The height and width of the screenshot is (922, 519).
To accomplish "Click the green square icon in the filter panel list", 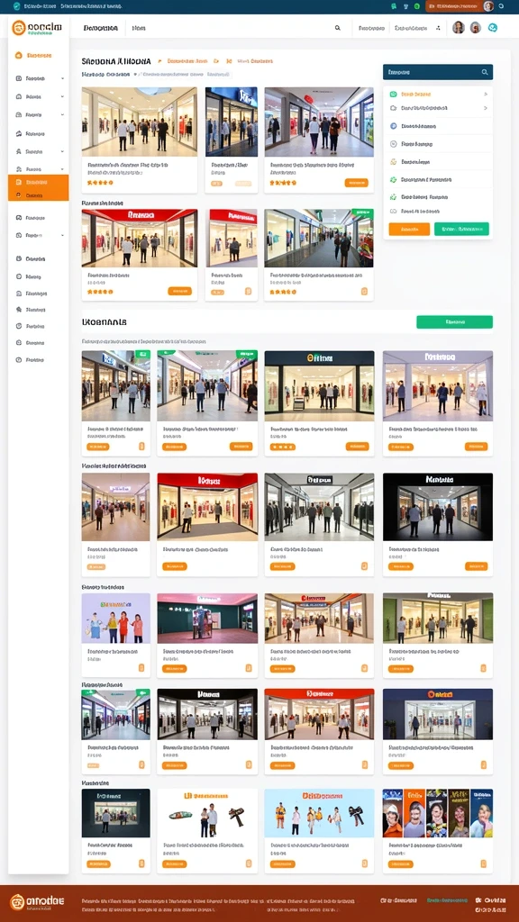I will (x=393, y=94).
